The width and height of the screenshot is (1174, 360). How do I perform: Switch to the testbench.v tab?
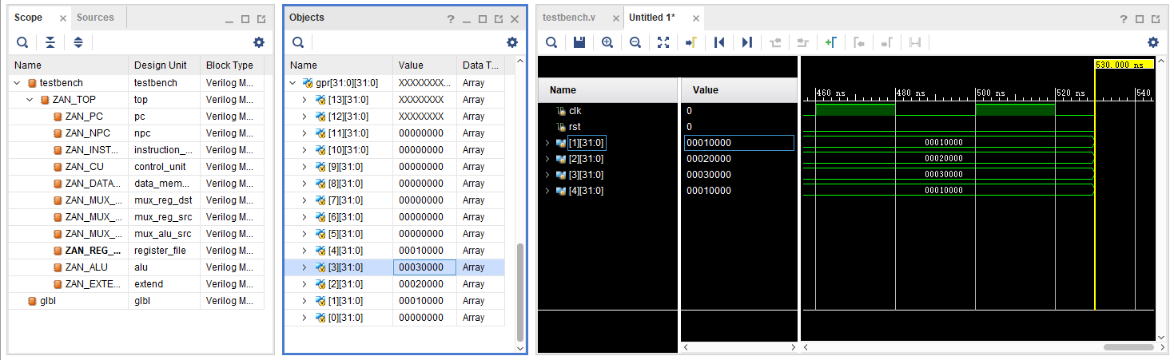569,18
